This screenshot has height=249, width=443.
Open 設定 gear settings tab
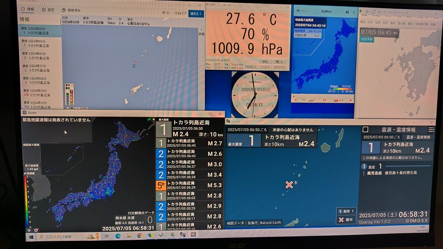(x=44, y=10)
